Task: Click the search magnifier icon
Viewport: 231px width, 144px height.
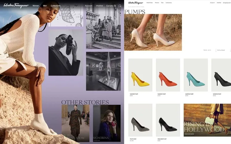Action: [x=120, y=6]
